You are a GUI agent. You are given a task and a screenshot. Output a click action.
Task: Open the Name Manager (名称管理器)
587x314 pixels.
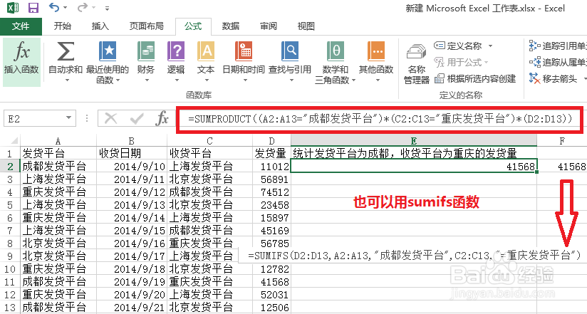[x=417, y=63]
